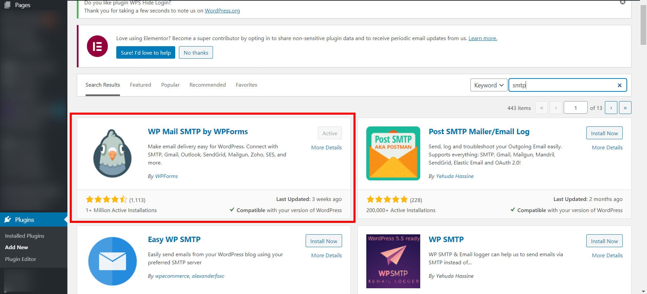
Task: Open the WP SMTP title link
Action: (x=446, y=239)
